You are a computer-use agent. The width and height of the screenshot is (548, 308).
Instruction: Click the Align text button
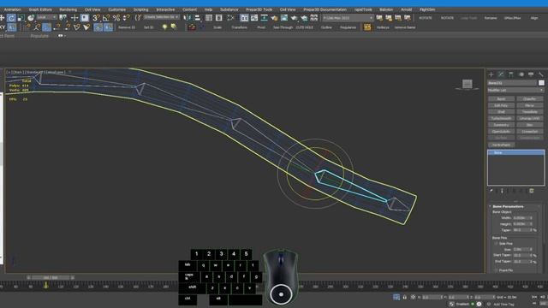point(534,18)
